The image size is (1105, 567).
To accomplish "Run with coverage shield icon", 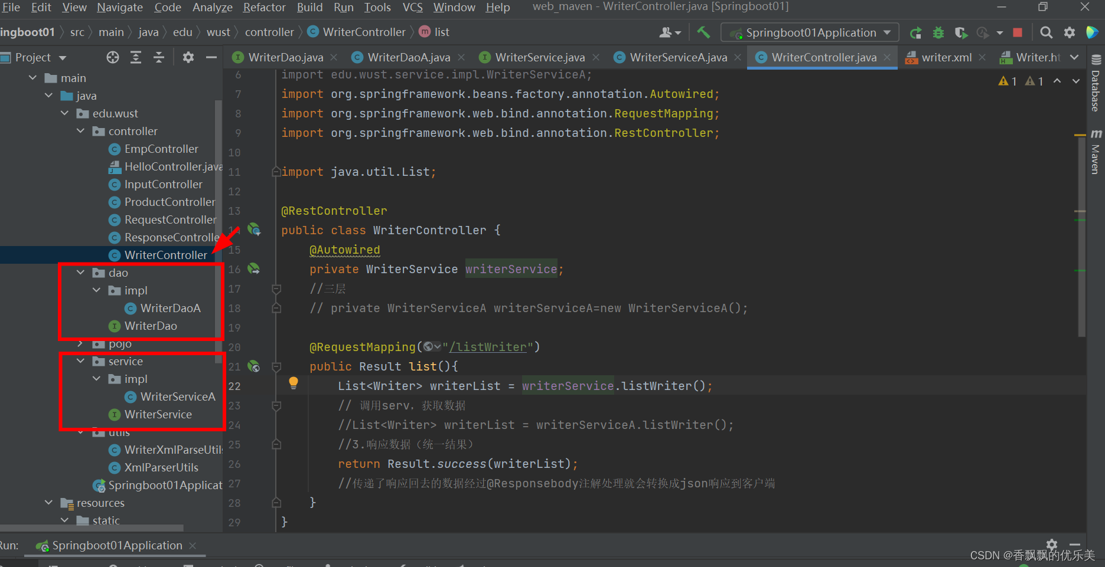I will (x=961, y=32).
